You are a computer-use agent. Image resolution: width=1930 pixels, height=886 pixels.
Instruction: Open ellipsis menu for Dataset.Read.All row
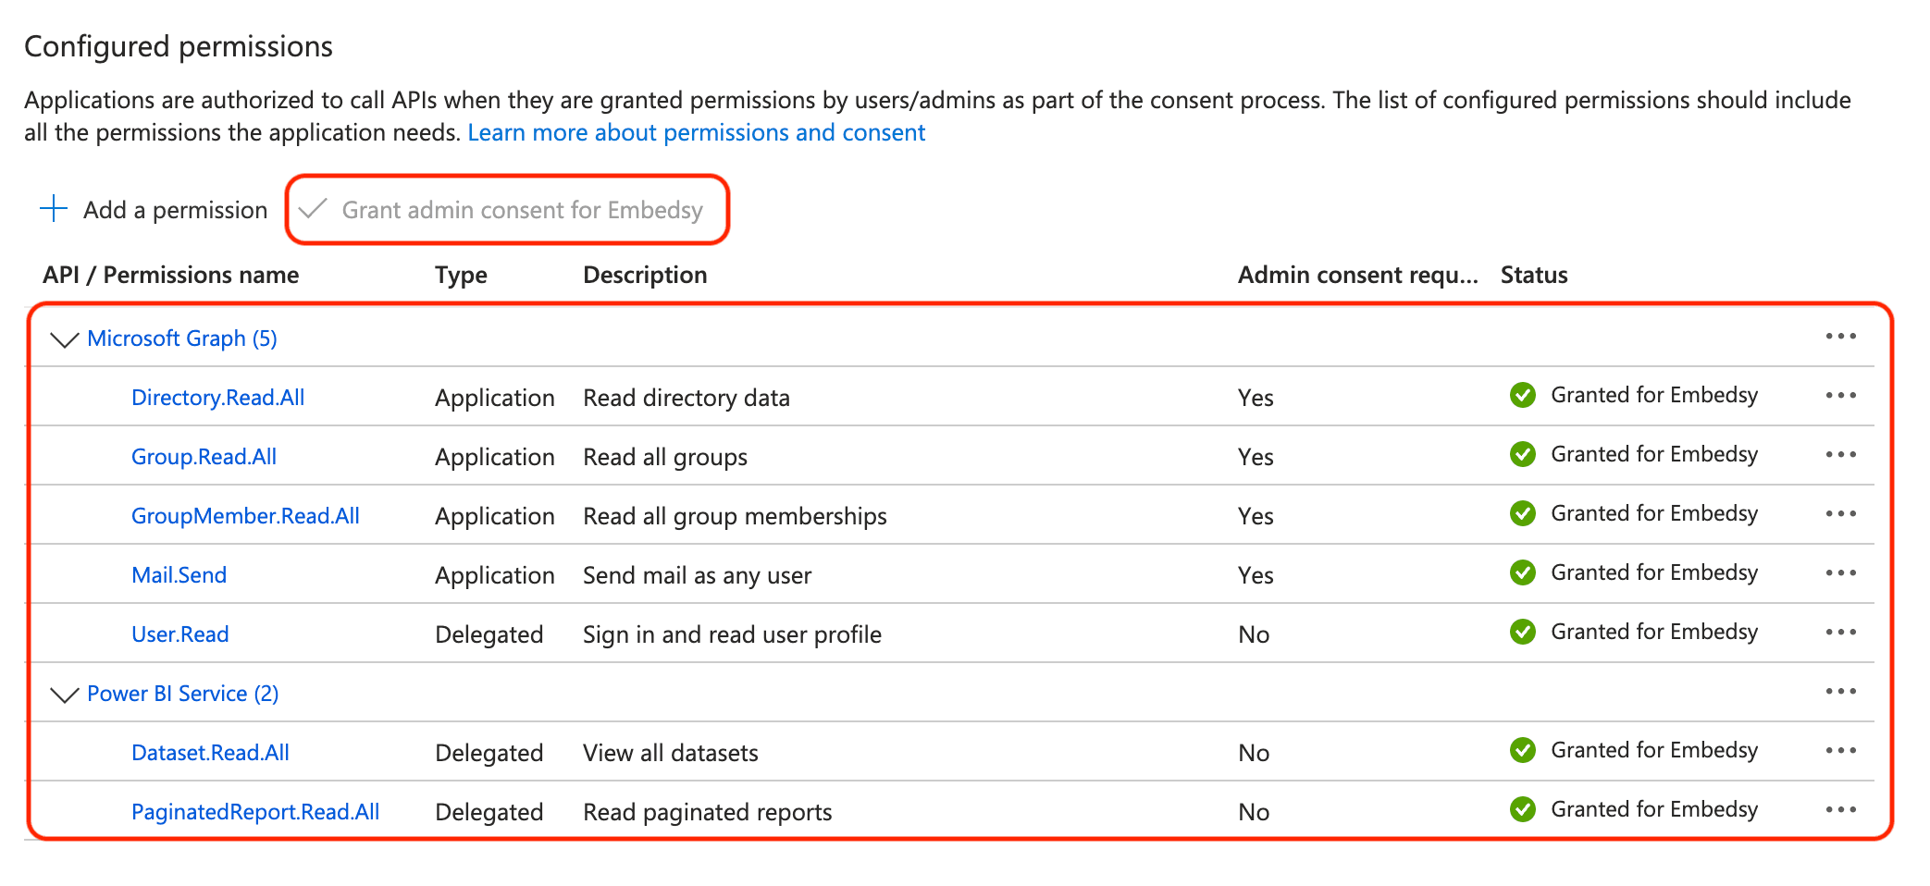click(1840, 750)
